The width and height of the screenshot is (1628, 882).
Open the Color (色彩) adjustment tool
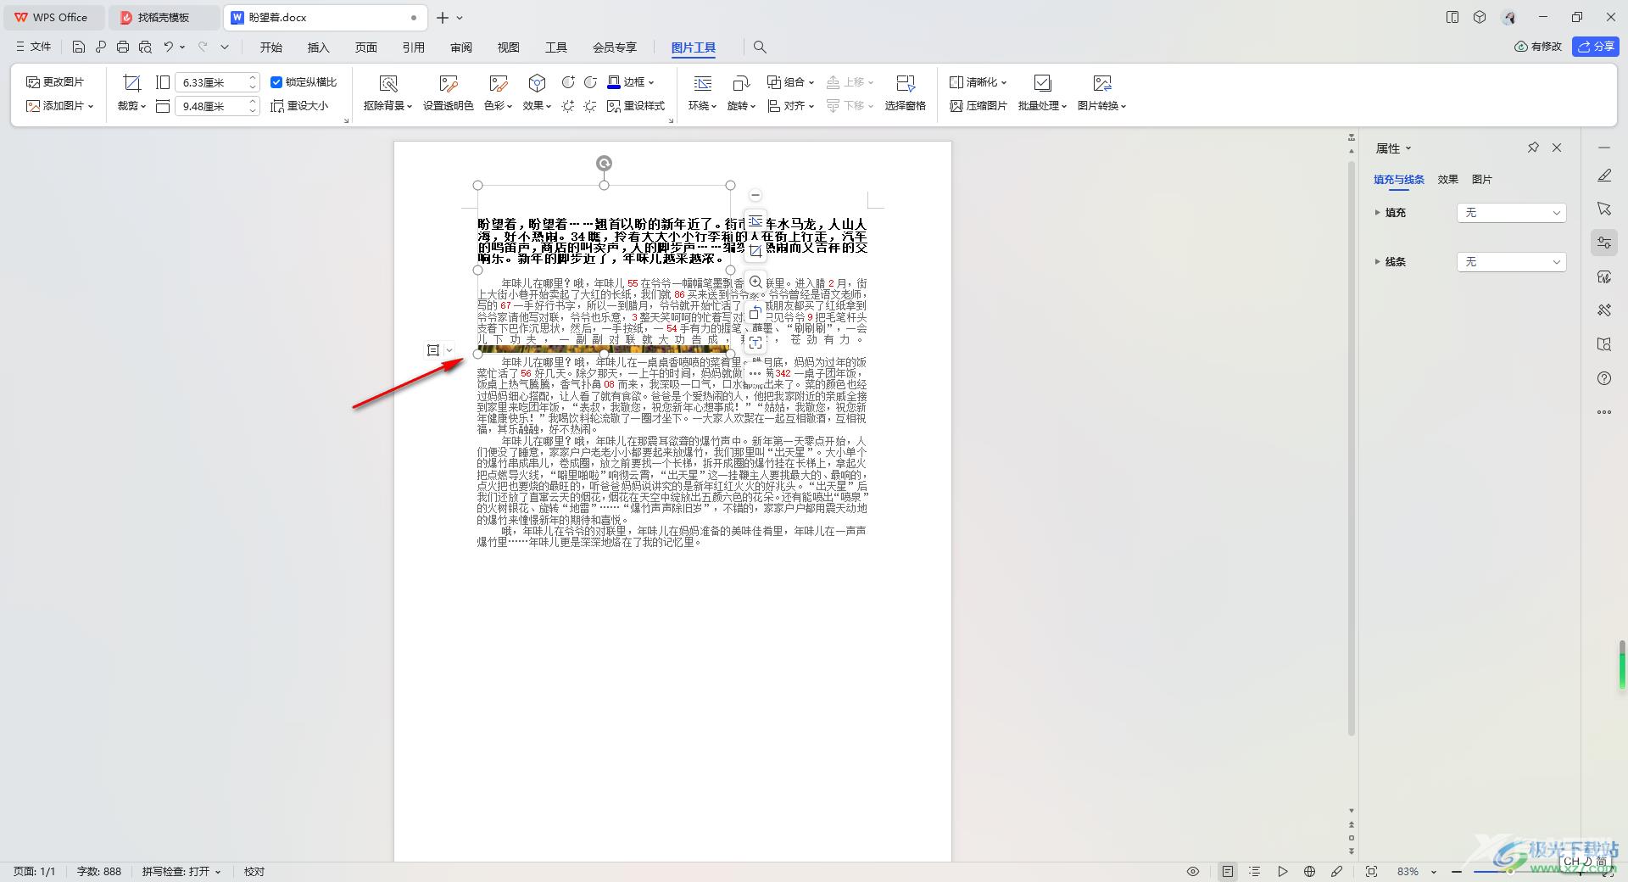point(498,92)
